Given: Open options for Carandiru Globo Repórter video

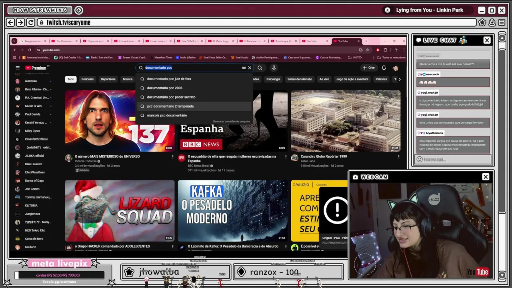Looking at the screenshot, I should click(x=398, y=157).
